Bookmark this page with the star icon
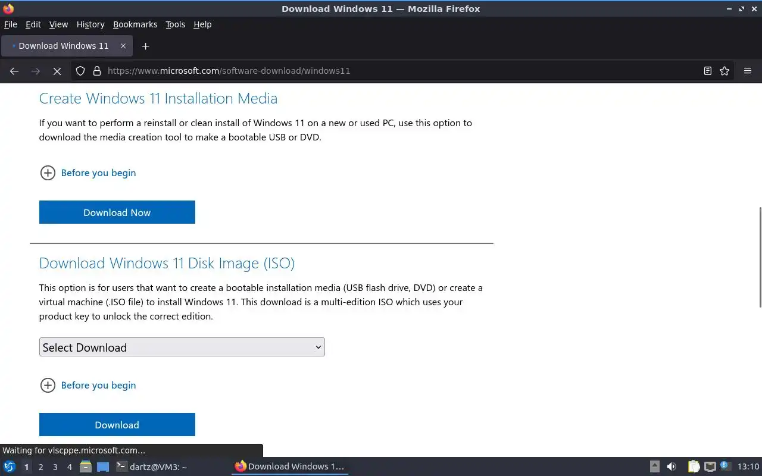 click(724, 71)
